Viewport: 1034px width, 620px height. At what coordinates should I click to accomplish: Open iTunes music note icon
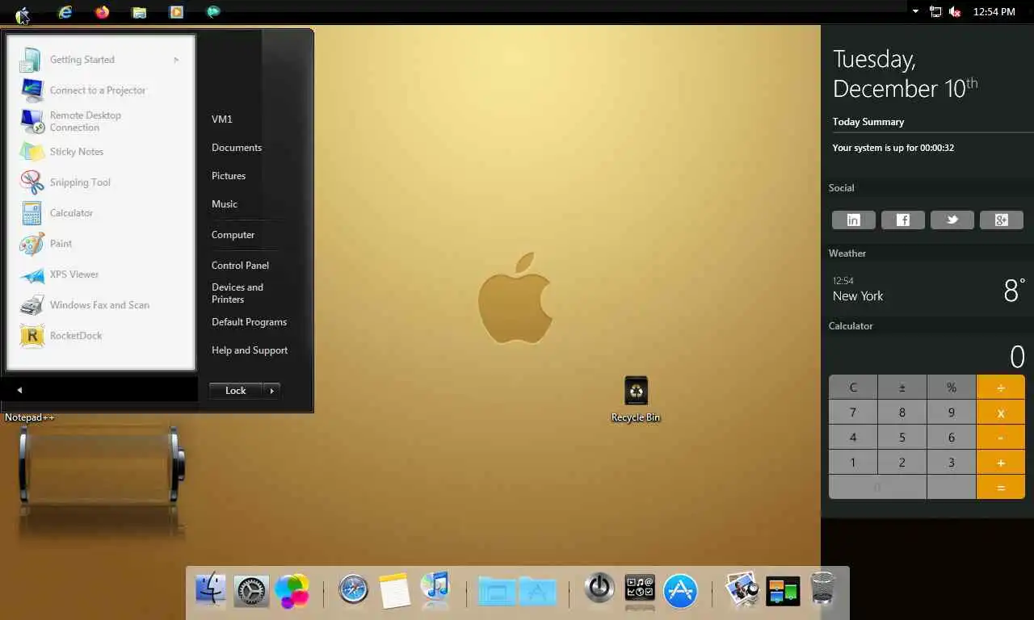[x=435, y=589]
